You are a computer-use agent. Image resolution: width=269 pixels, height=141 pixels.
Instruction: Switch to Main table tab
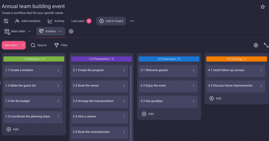point(15,31)
